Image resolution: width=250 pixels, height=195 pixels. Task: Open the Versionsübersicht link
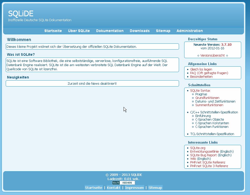coord(212,56)
